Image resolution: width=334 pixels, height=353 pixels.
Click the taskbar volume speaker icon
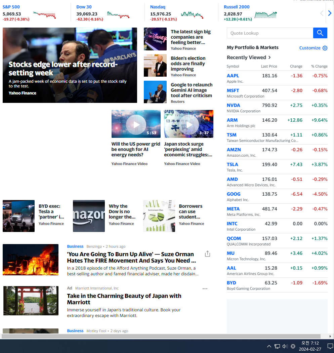(x=285, y=346)
